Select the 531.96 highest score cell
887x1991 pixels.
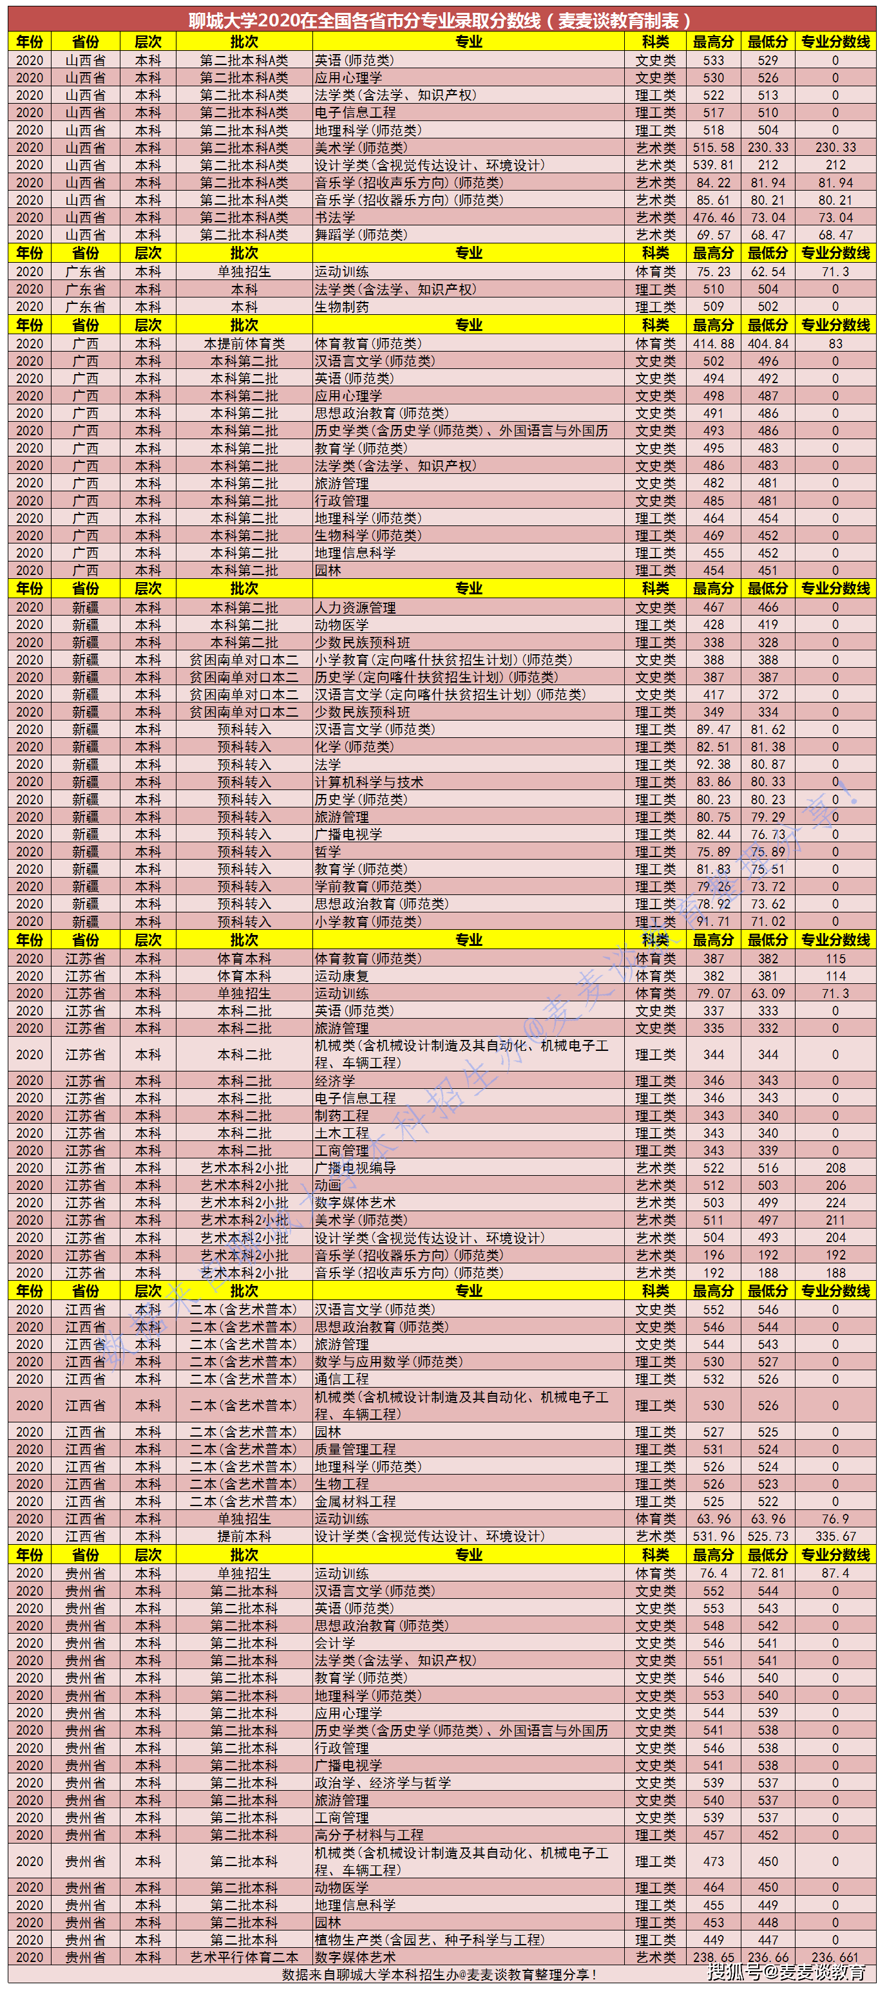coord(714,1536)
